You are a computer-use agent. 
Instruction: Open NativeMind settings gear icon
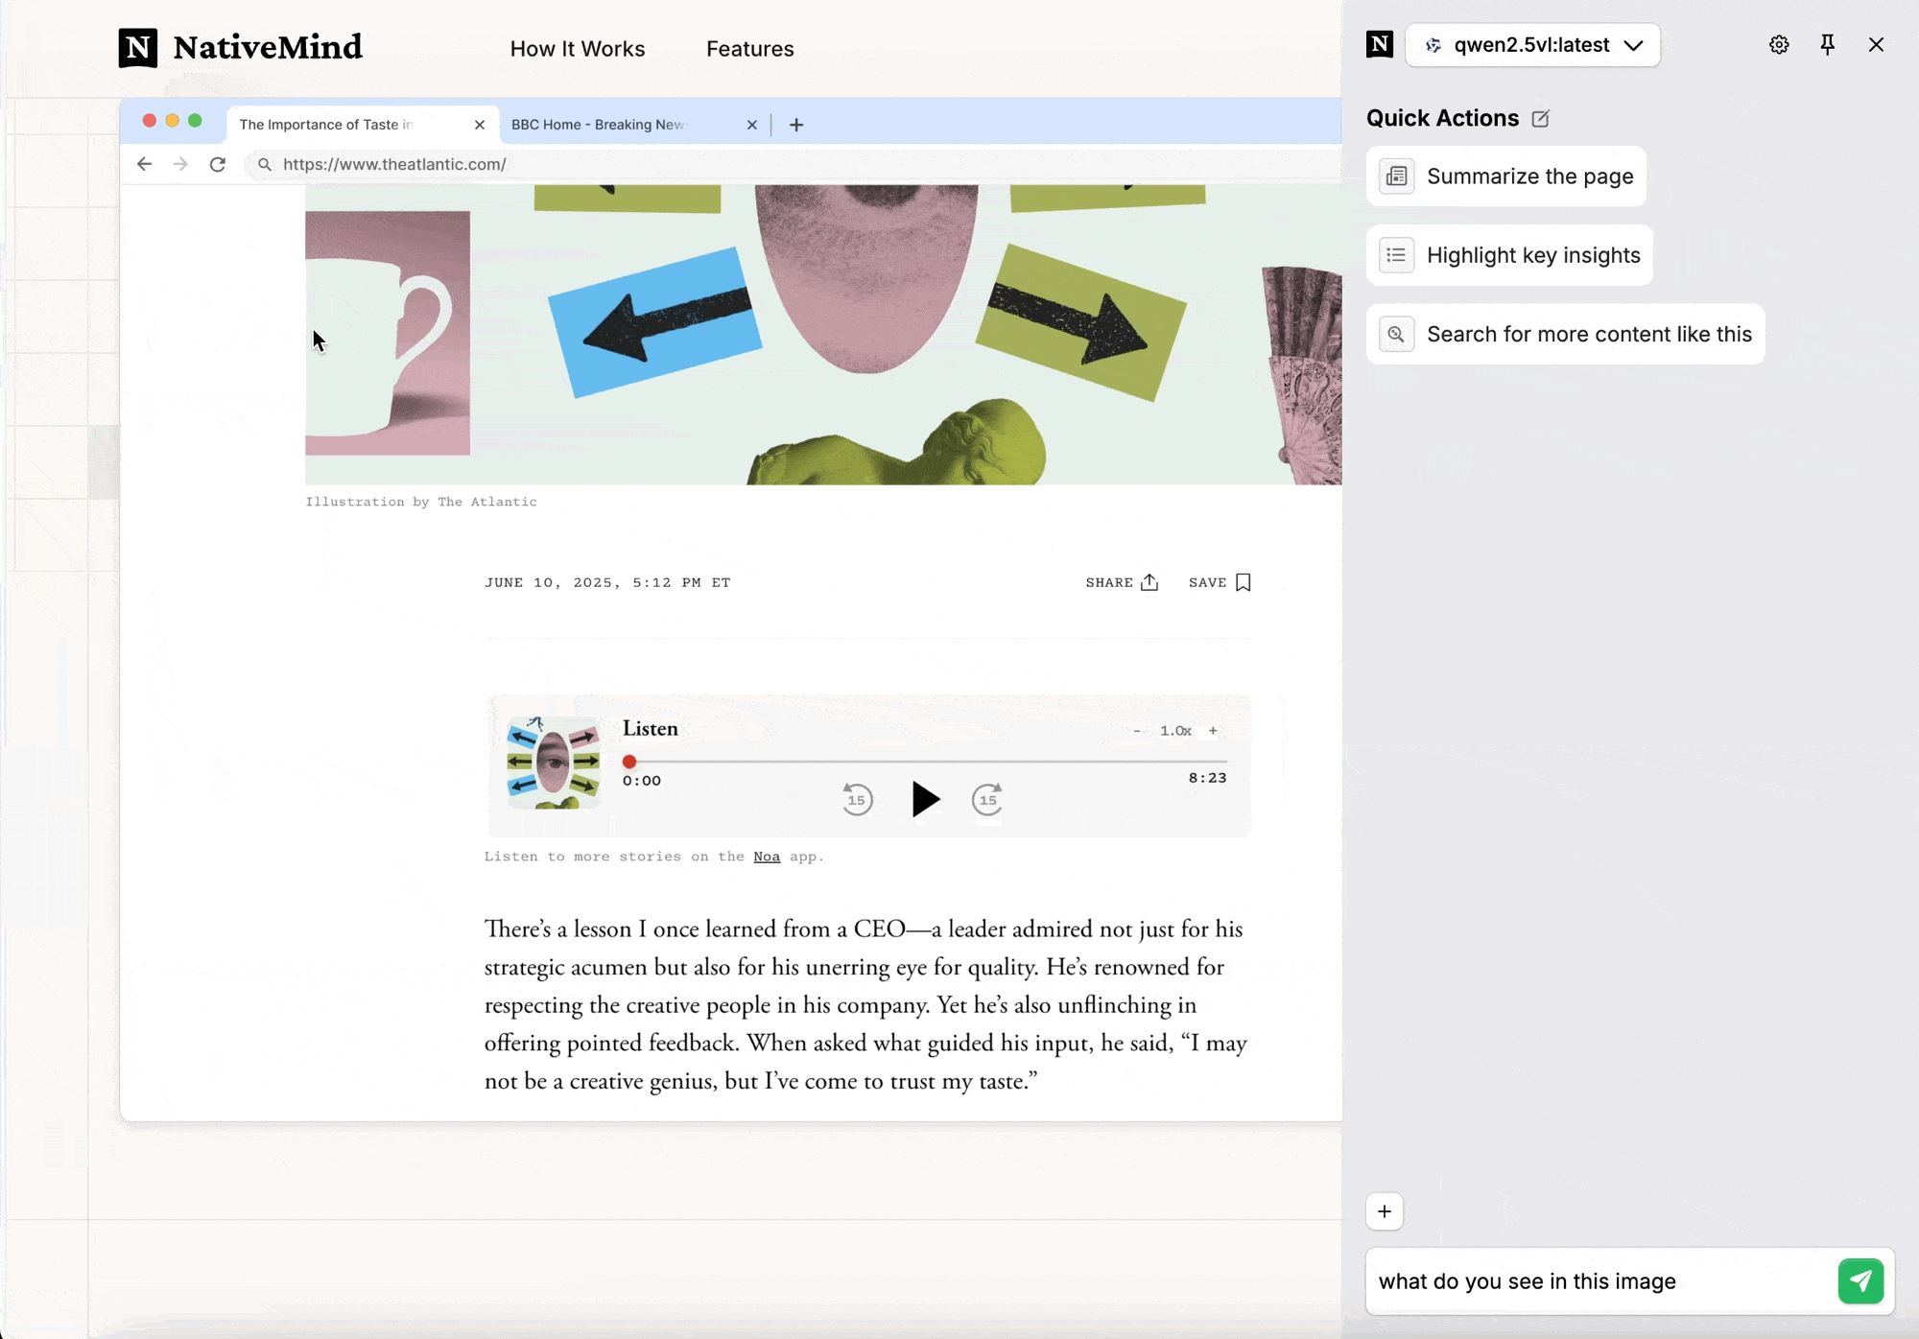pyautogui.click(x=1779, y=45)
